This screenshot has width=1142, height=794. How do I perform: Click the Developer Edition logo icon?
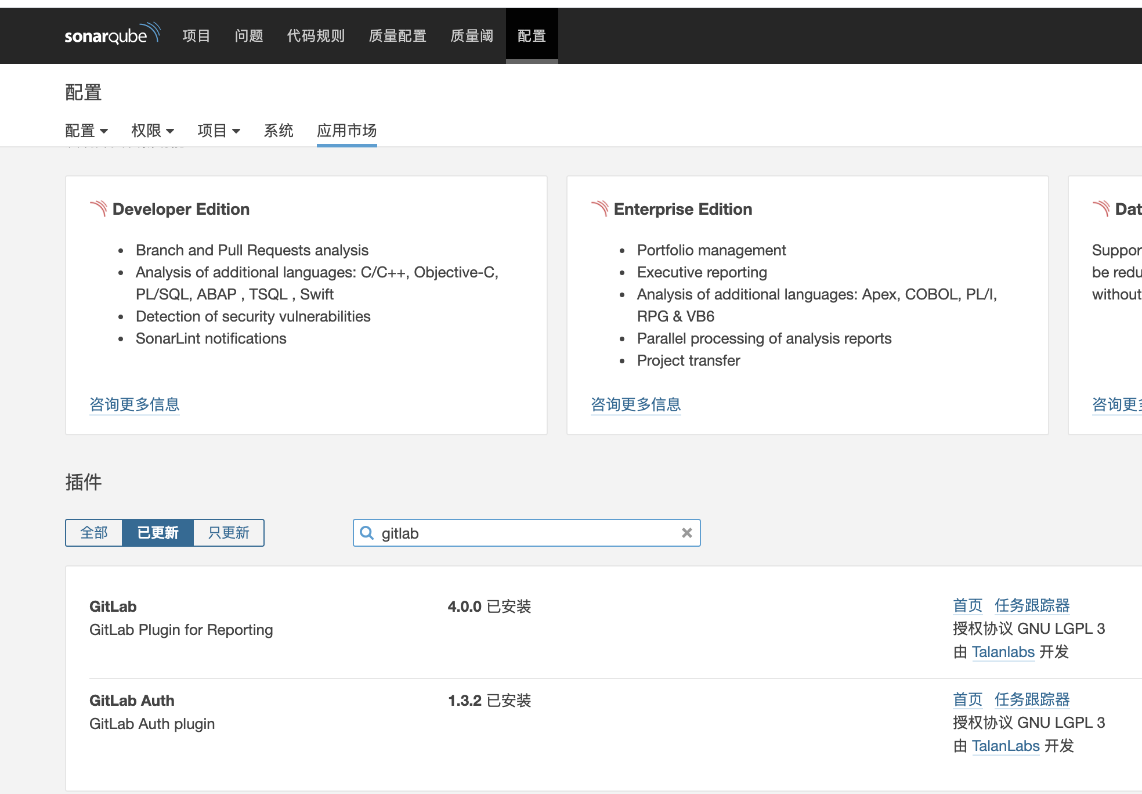click(99, 209)
